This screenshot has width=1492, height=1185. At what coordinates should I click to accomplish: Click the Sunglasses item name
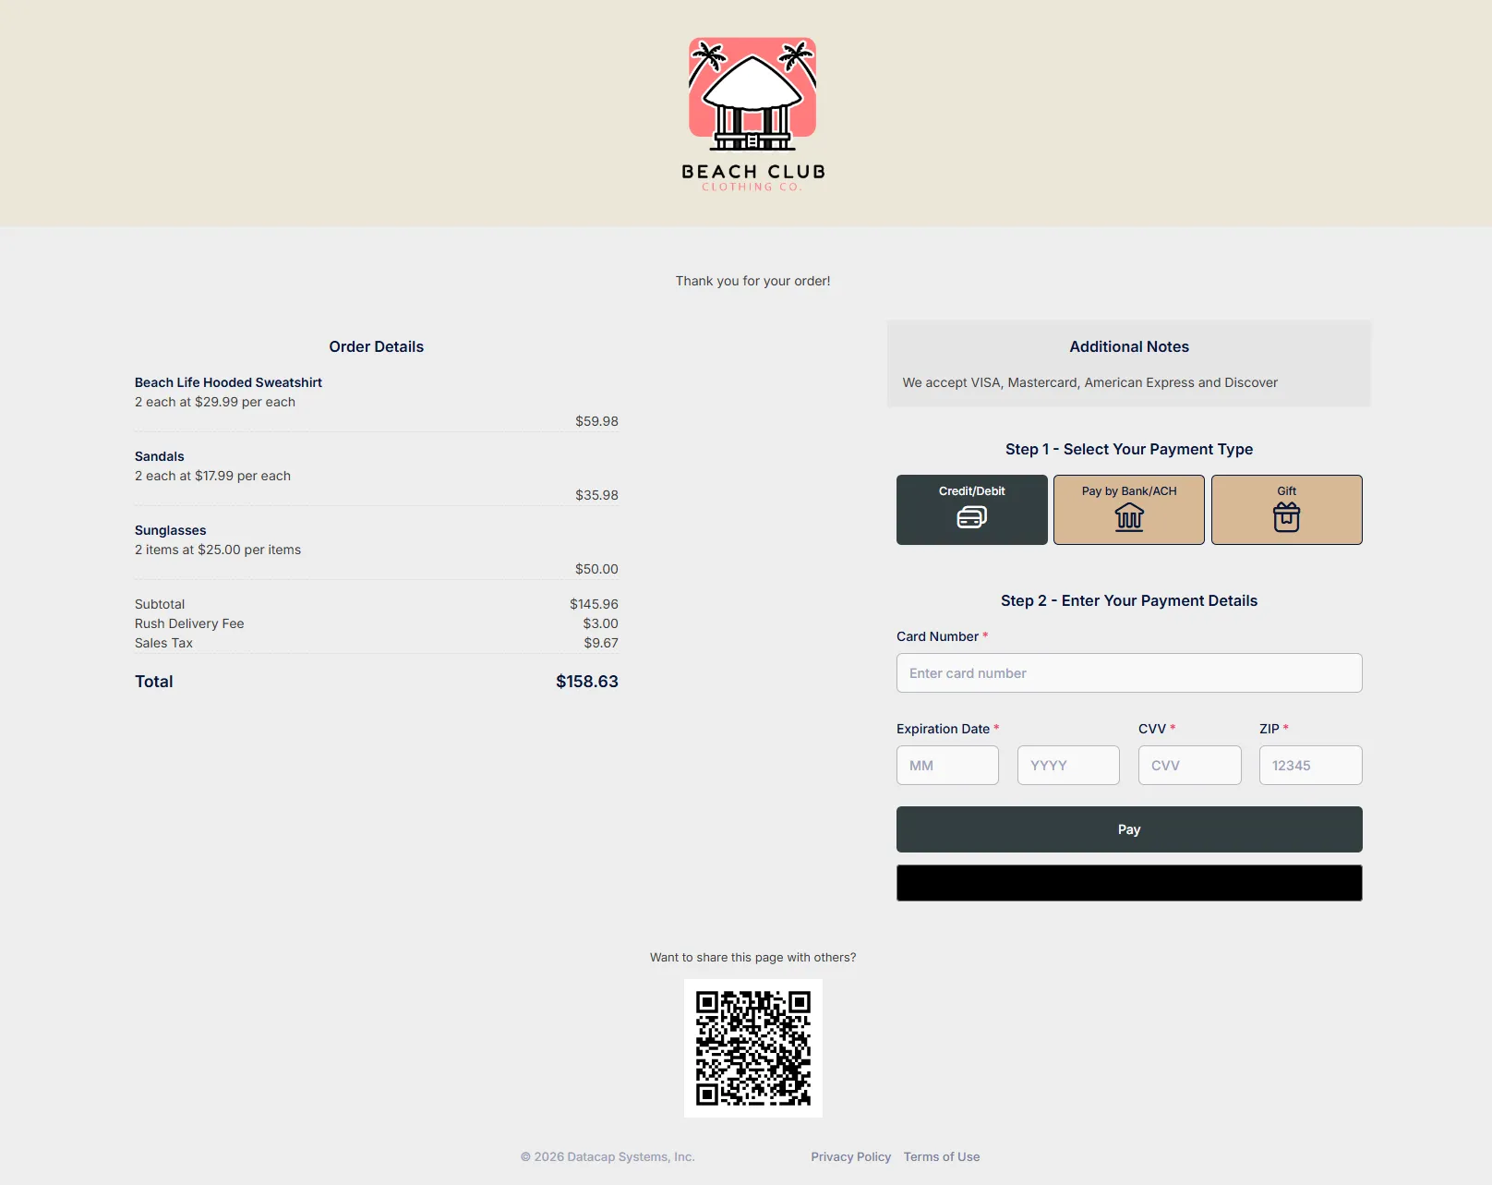(171, 530)
